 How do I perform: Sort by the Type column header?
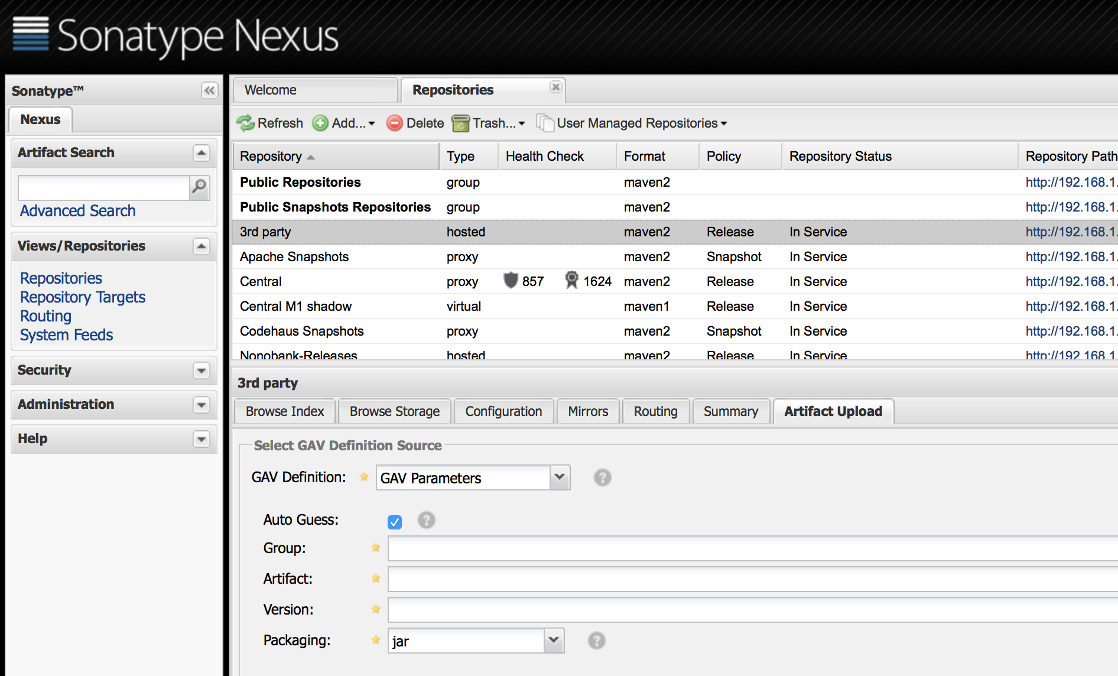[469, 156]
